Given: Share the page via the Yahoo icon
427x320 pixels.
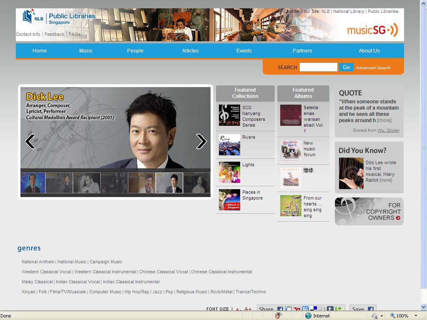Looking at the screenshot, I should (297, 309).
